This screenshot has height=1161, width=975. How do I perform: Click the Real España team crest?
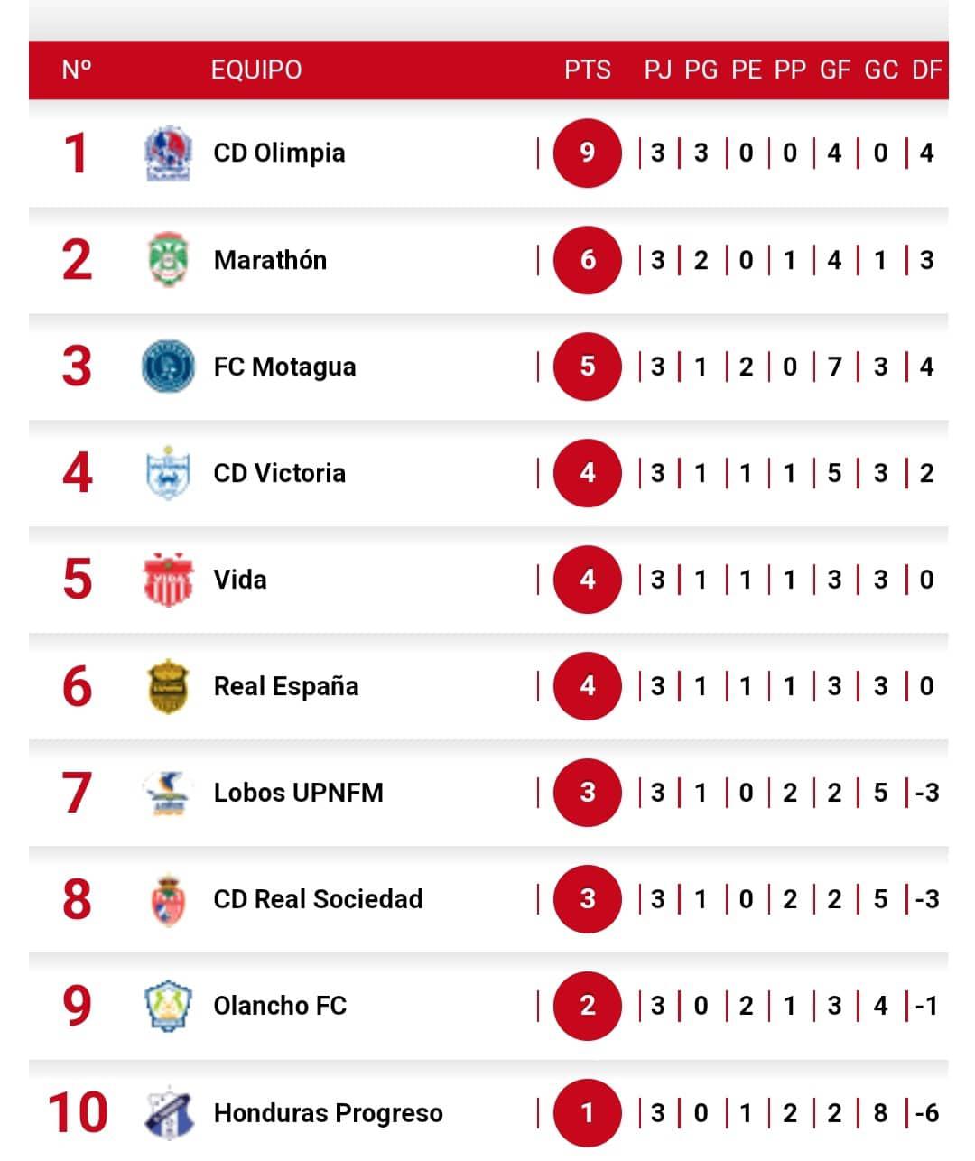(x=168, y=686)
